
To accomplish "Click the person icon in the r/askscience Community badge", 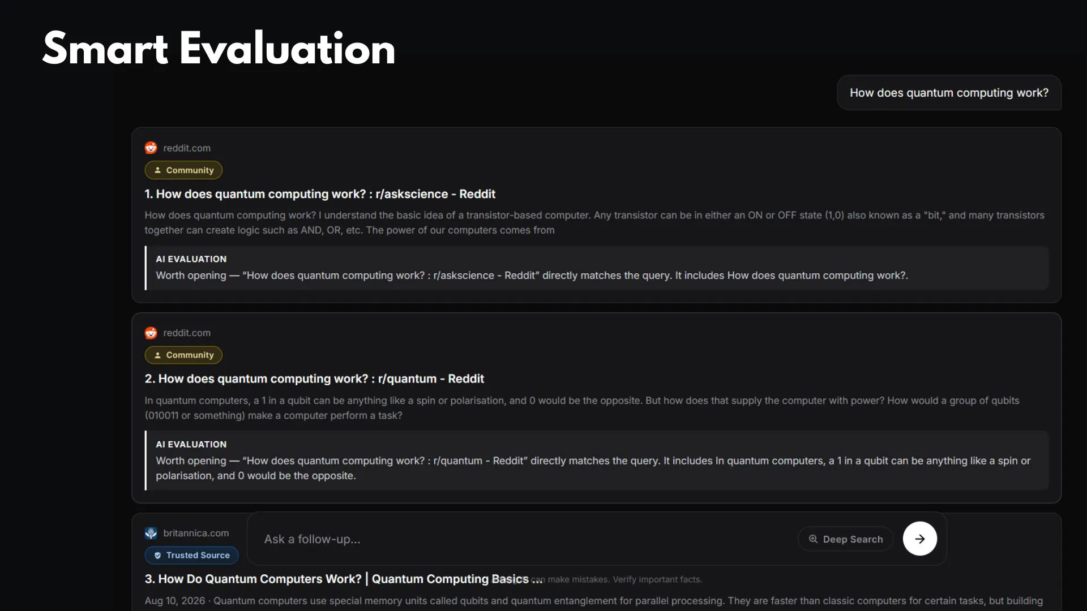I will [158, 170].
